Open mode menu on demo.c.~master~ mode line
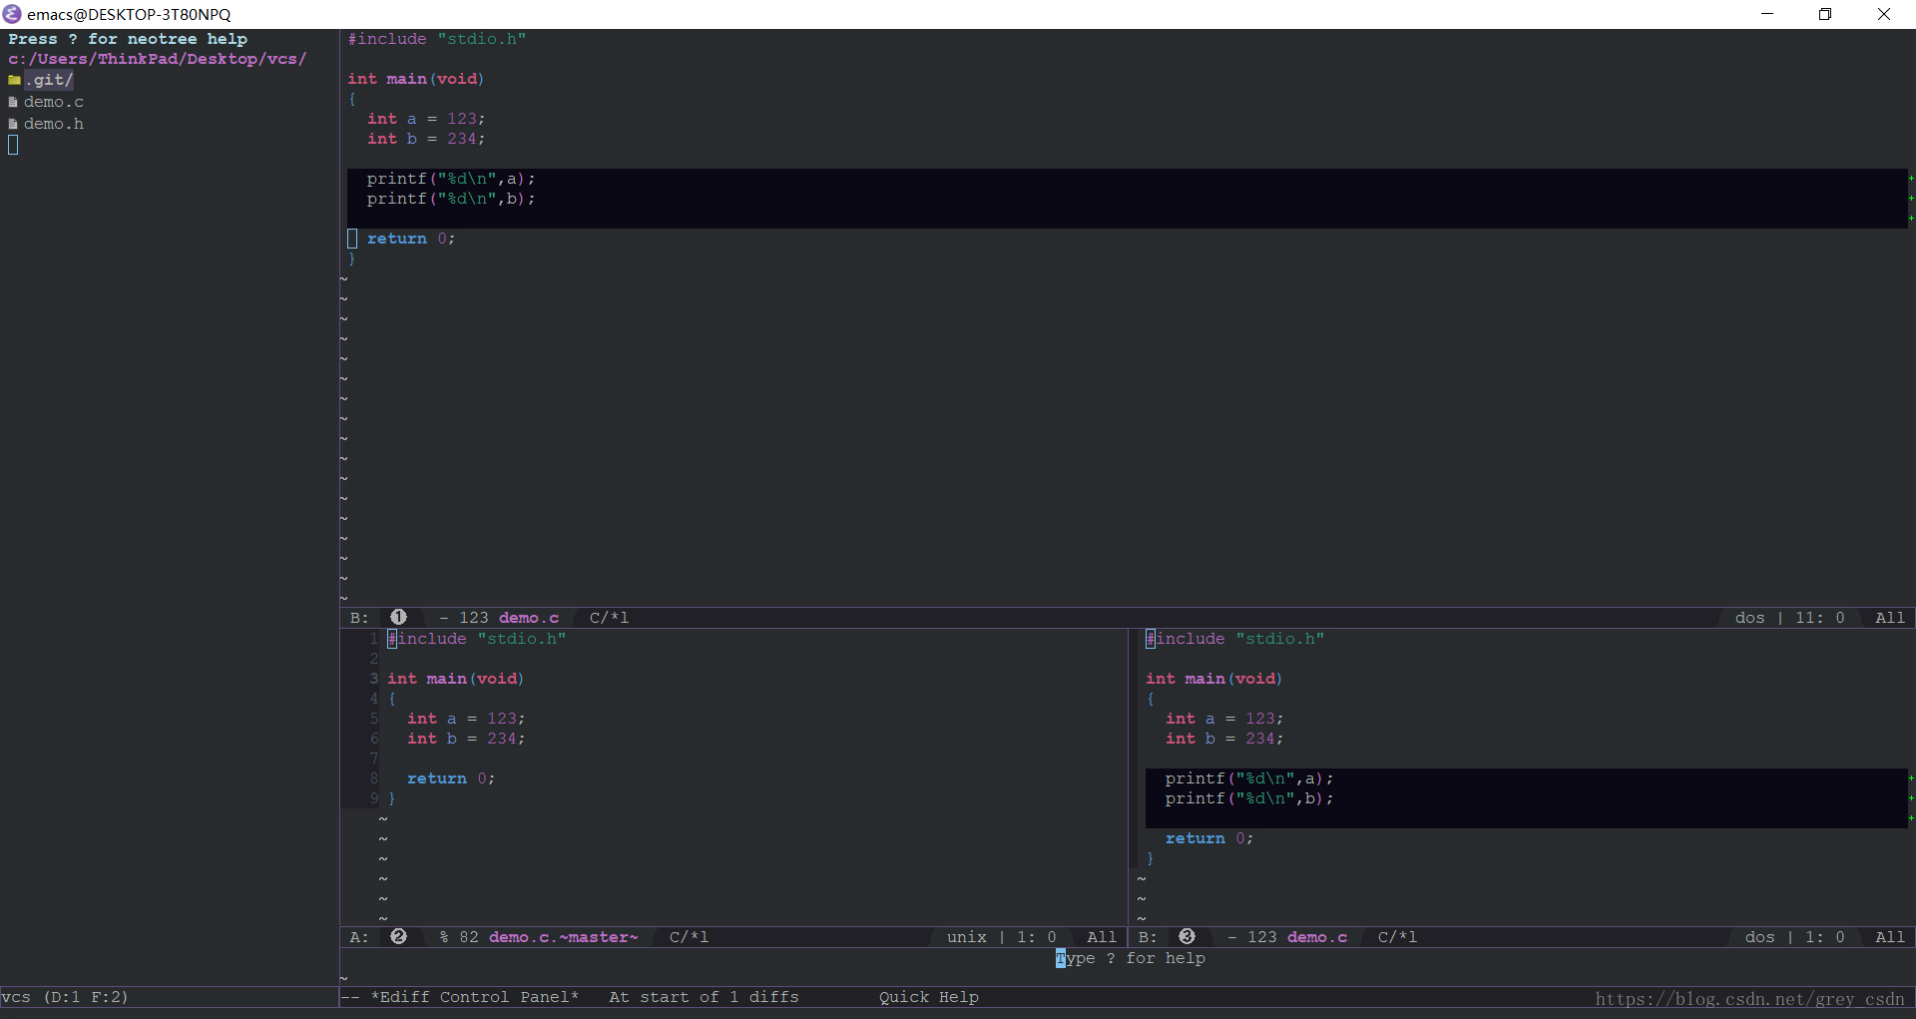Viewport: 1916px width, 1019px height. [x=688, y=936]
